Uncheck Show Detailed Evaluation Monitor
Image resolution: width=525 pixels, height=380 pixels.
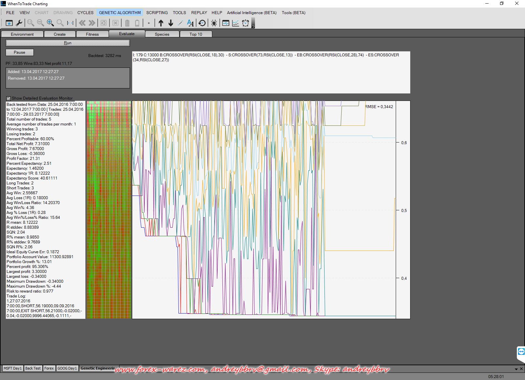9,98
